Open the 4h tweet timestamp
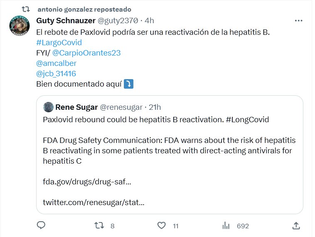This screenshot has height=237, width=315. point(149,20)
